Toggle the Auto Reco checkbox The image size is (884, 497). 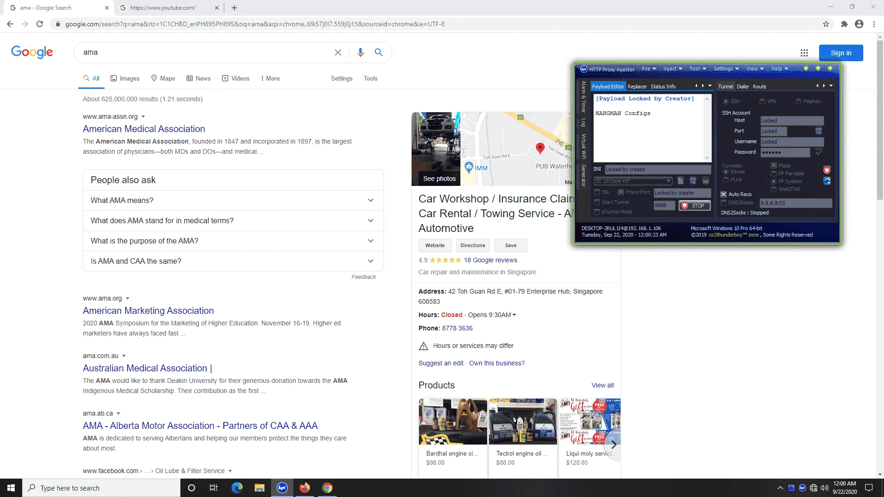[x=724, y=194]
